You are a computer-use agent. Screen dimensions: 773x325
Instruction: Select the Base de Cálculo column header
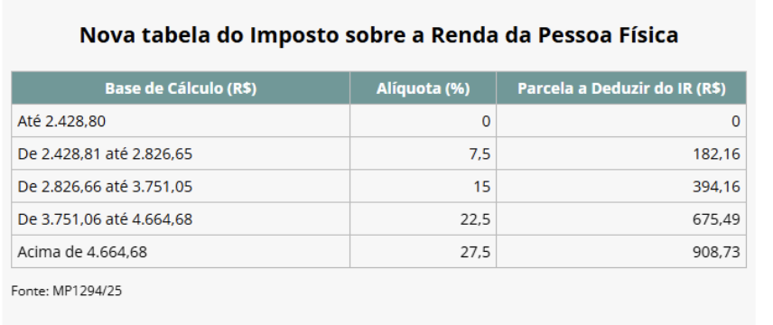coord(181,88)
